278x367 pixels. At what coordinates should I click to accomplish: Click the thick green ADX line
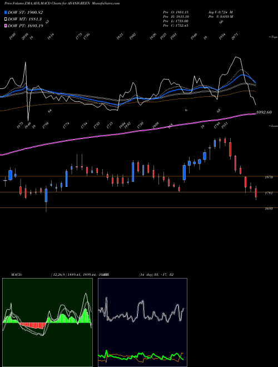pyautogui.click(x=141, y=355)
